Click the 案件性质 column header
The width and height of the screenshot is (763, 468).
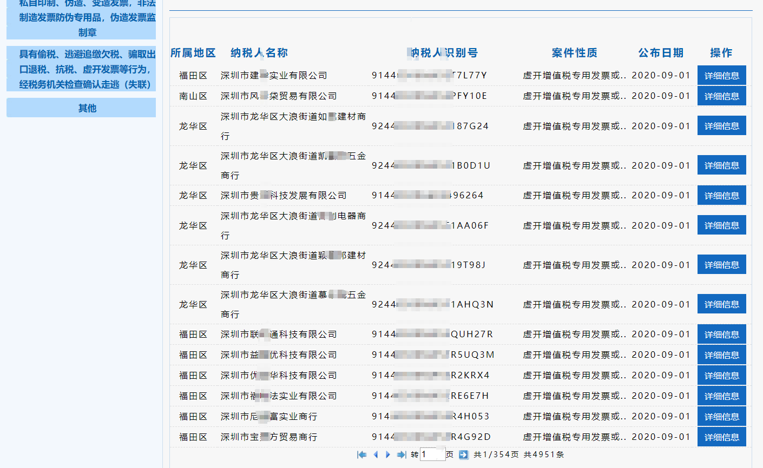coord(575,53)
